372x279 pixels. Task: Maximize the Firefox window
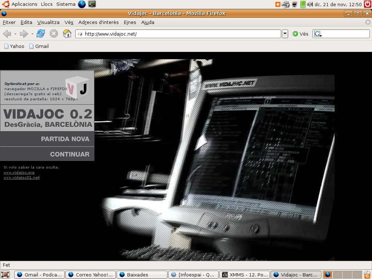358,13
